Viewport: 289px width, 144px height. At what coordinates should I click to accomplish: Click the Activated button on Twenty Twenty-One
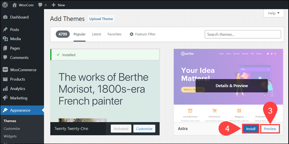[121, 129]
